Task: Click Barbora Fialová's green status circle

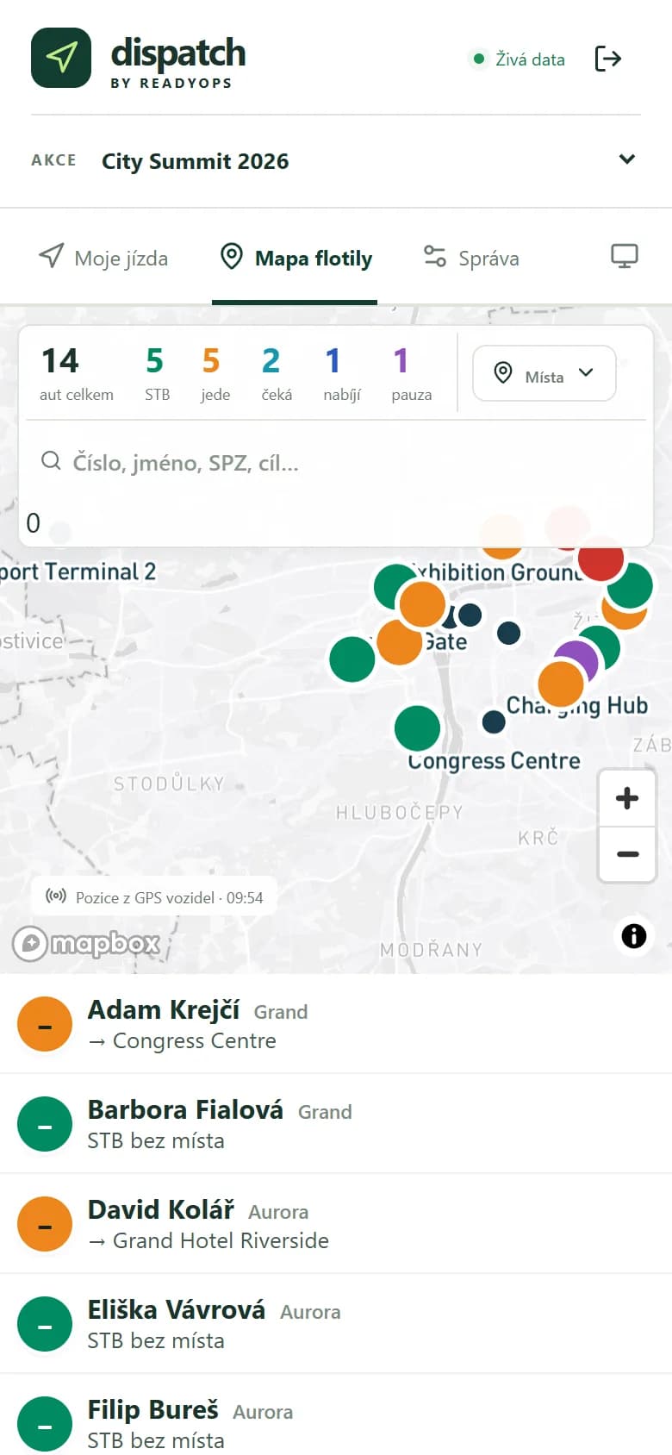Action: pos(45,1124)
